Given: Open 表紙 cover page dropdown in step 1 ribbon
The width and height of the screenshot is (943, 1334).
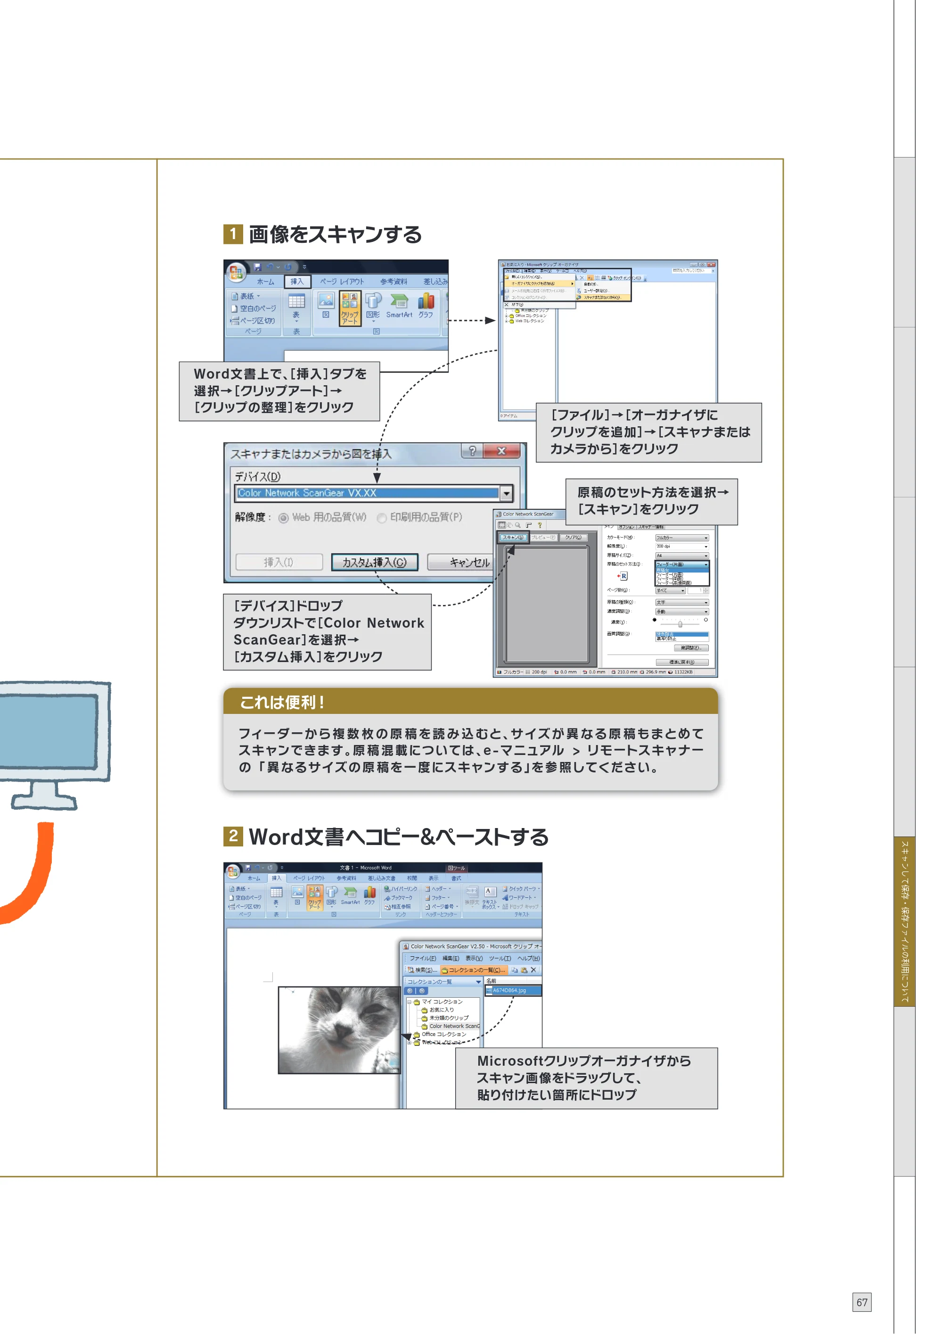Looking at the screenshot, I should tap(246, 296).
